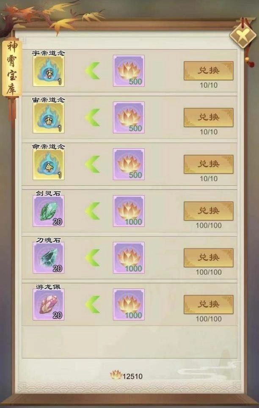Select the 游龙佩 pink jade icon
The width and height of the screenshot is (259, 408).
pyautogui.click(x=48, y=304)
